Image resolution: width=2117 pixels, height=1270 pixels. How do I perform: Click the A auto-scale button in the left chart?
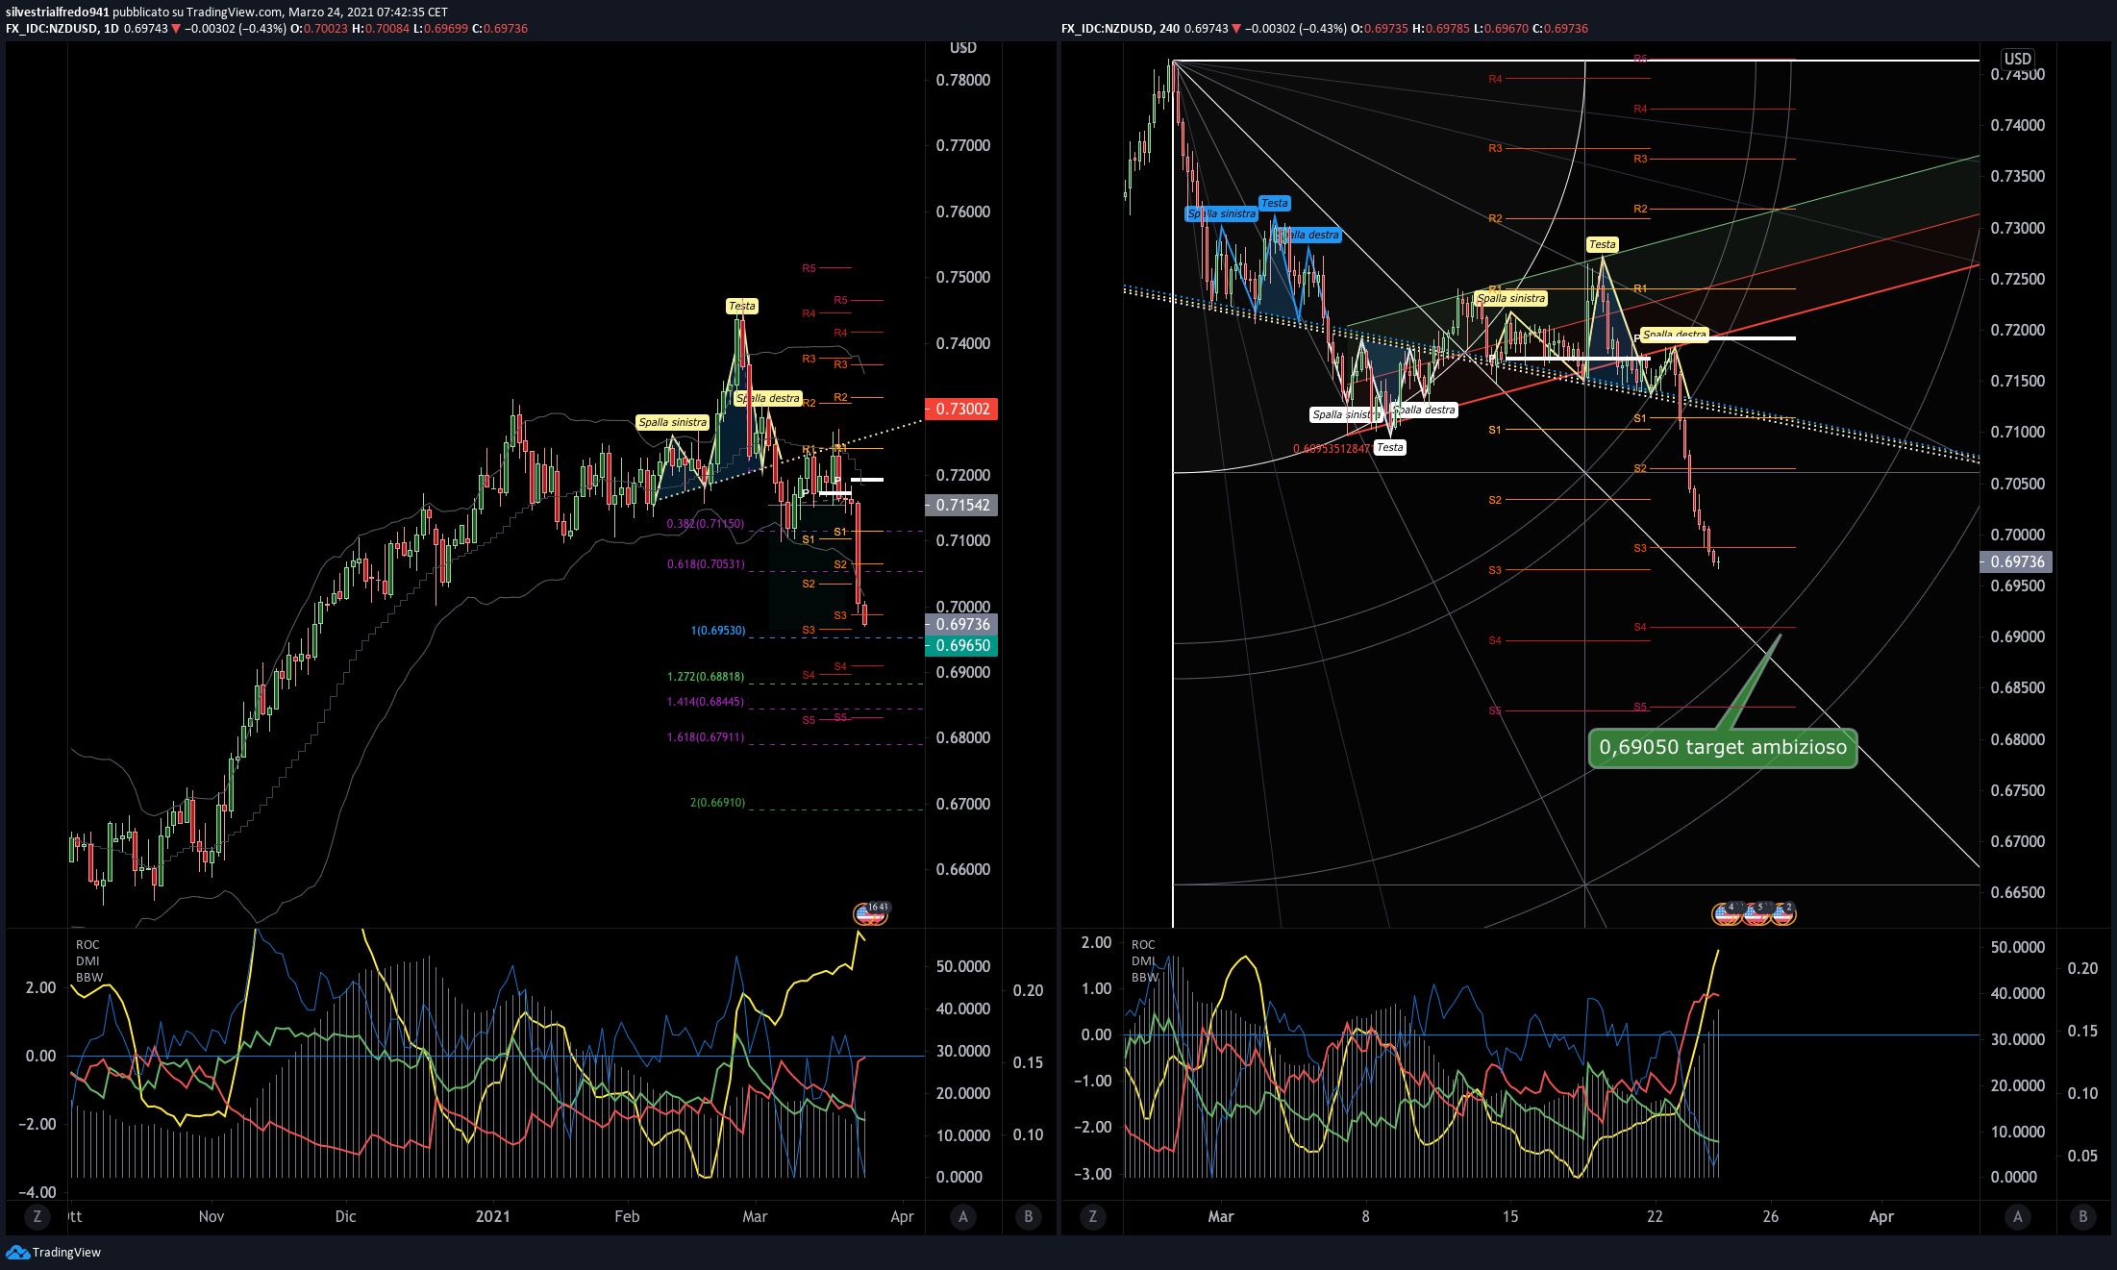pyautogui.click(x=963, y=1216)
